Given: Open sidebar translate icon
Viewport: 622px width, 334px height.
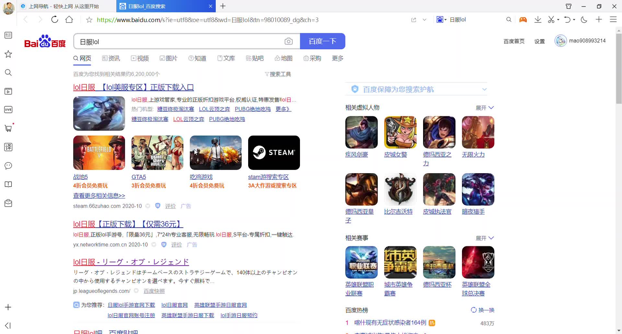Looking at the screenshot, I should (8, 147).
